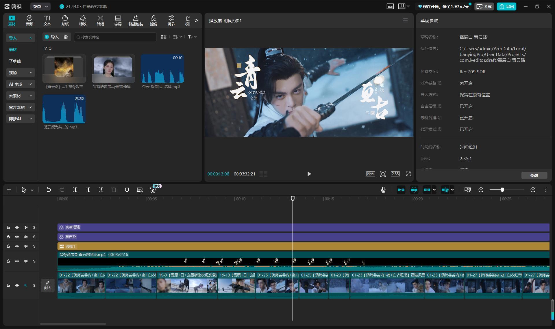Image resolution: width=555 pixels, height=329 pixels.
Task: Select the 特效 effects tab
Action: 83,20
